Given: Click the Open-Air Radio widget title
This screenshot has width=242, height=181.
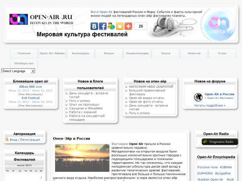Looking at the screenshot, I should coord(216,134).
